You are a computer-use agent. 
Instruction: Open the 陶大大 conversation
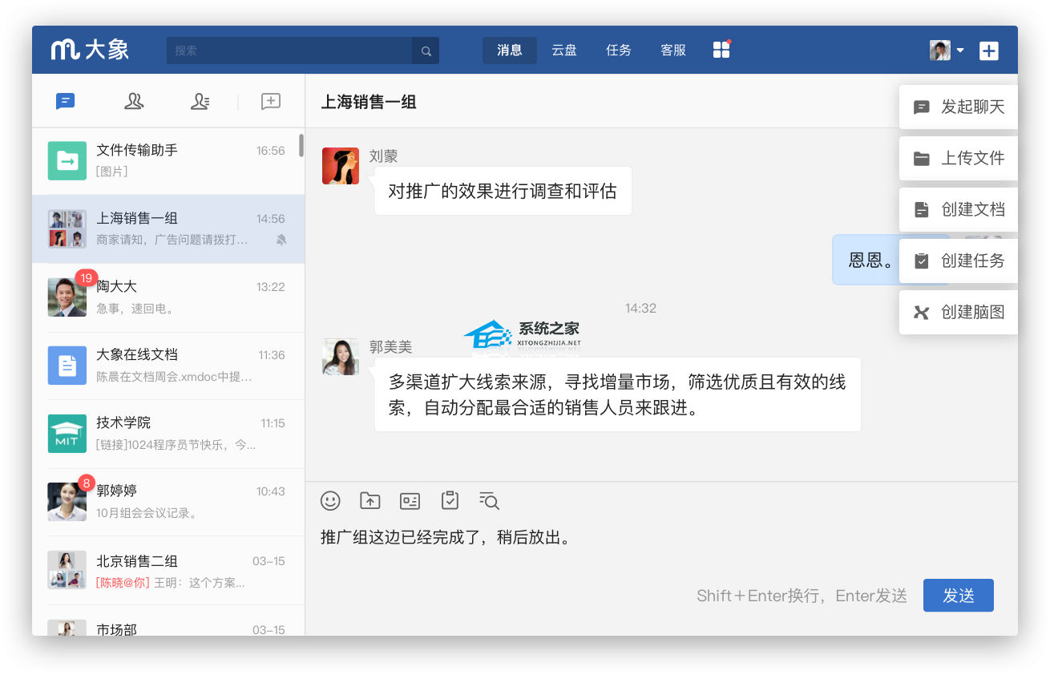point(168,297)
